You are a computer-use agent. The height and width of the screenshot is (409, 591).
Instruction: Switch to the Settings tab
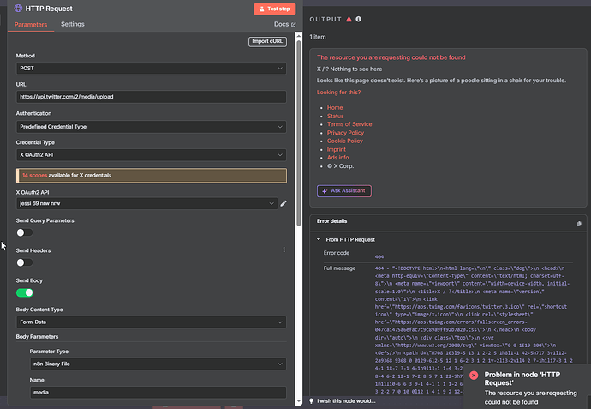pos(72,24)
